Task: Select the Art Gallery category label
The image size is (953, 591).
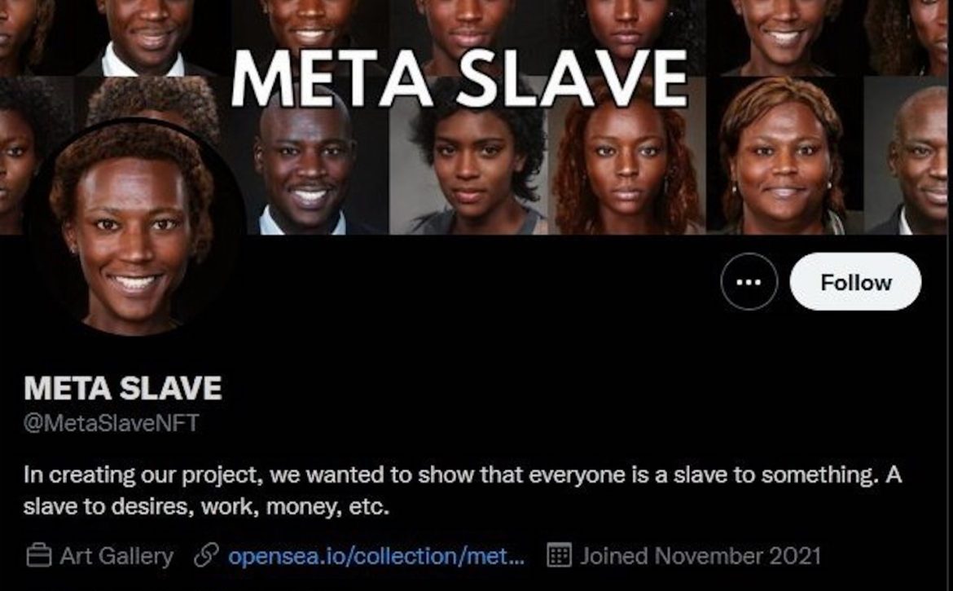Action: [x=116, y=556]
